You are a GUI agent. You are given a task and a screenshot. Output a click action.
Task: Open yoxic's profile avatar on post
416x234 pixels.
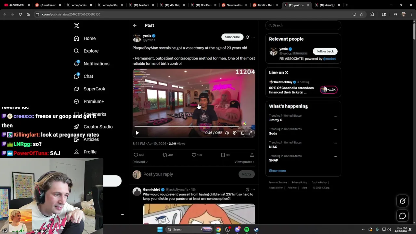tap(137, 38)
